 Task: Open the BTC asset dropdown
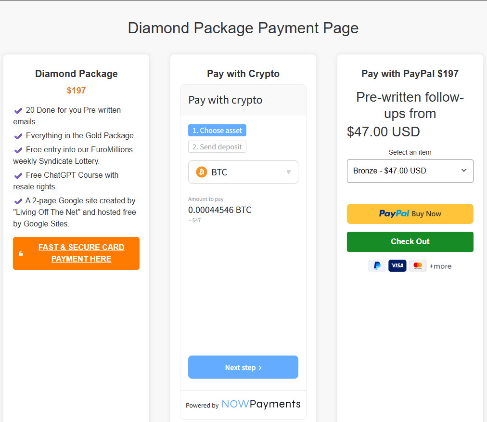click(x=243, y=172)
